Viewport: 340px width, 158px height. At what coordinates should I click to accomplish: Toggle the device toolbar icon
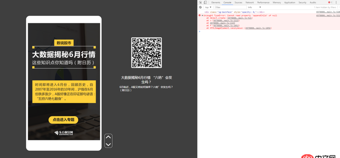(x=205, y=3)
